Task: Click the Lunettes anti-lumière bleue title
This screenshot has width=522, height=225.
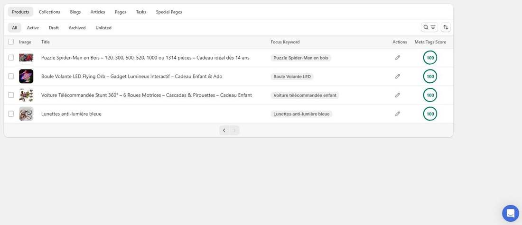Action: [71, 113]
